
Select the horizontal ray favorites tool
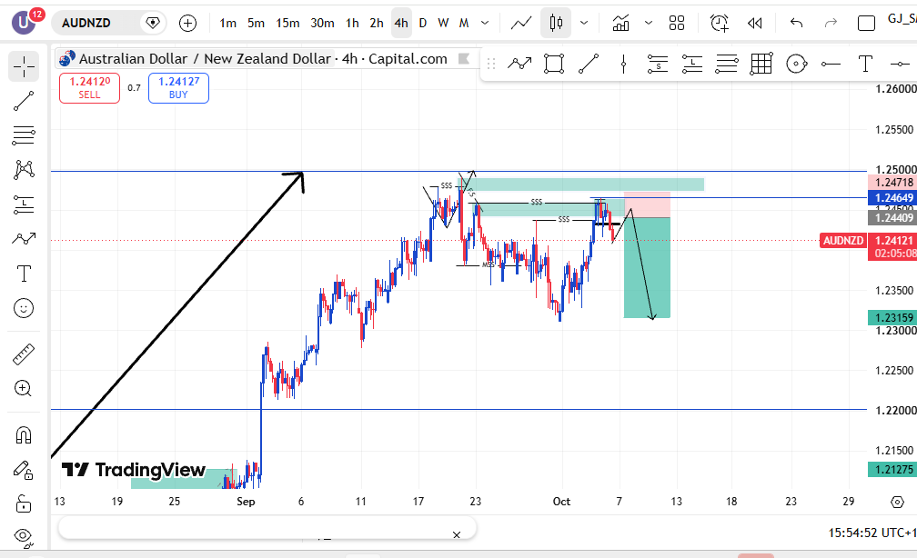pyautogui.click(x=831, y=64)
